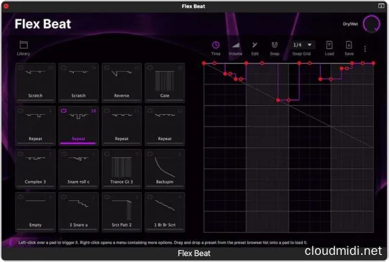The image size is (389, 262).
Task: Toggle the loop icon on Backspin pad
Action: (150, 154)
